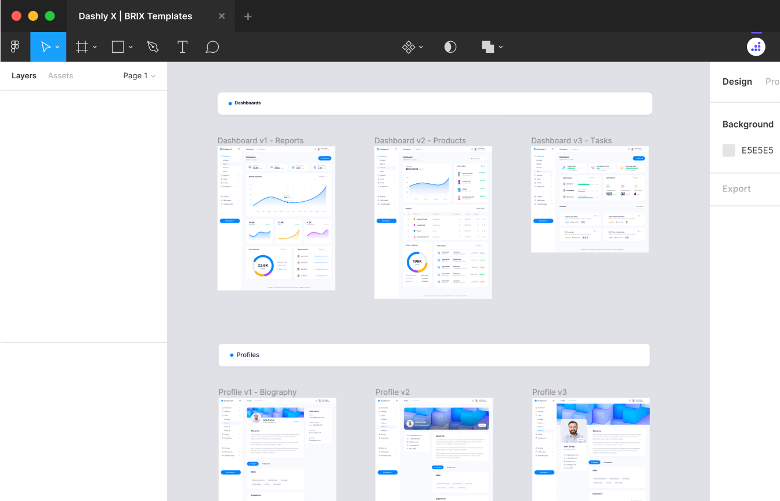The image size is (780, 501).
Task: Select the Pen tool
Action: coord(153,46)
